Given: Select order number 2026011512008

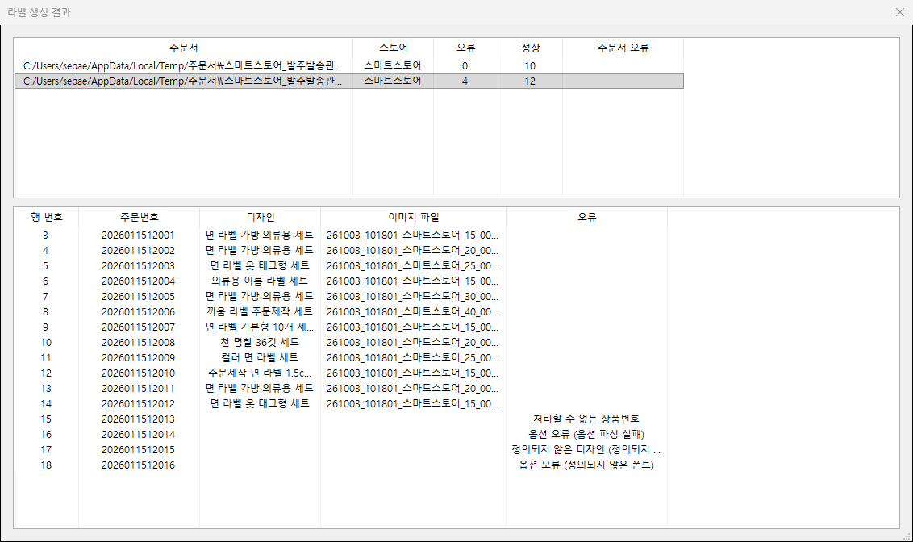Looking at the screenshot, I should (138, 342).
